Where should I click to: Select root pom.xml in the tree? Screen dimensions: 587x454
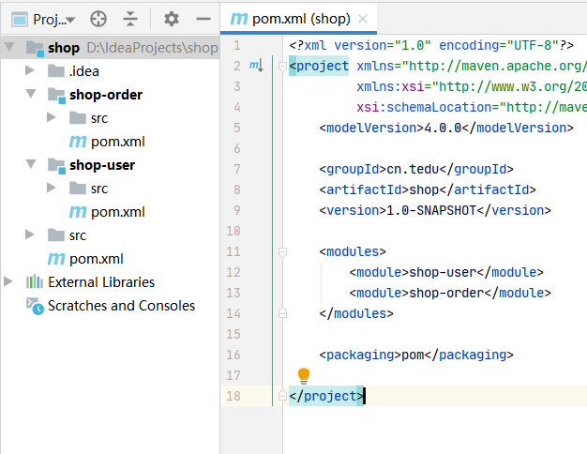[x=97, y=259]
